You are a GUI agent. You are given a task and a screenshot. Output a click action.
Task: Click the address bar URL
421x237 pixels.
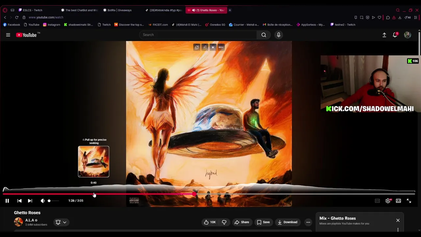[x=46, y=17]
